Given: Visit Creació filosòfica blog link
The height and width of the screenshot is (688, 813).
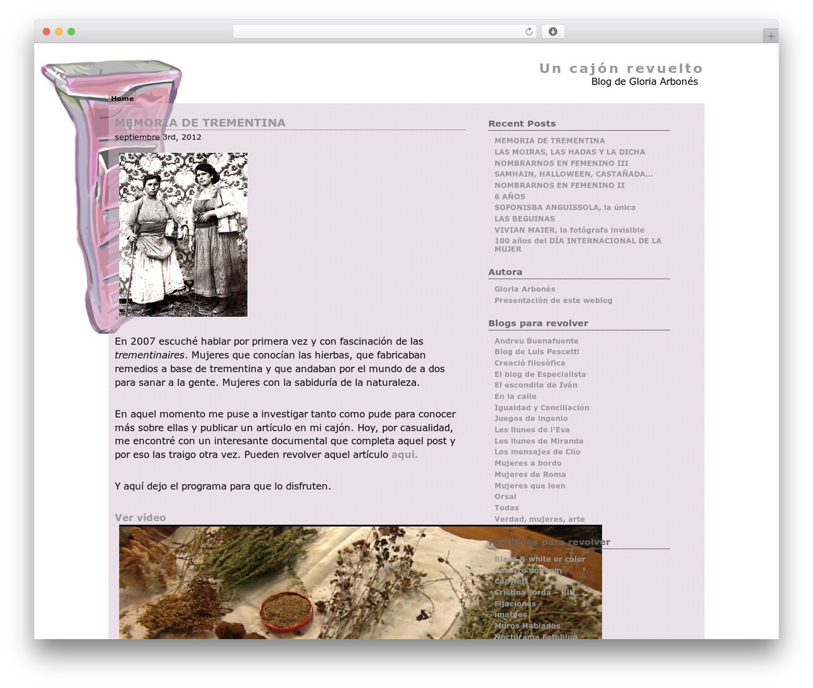Looking at the screenshot, I should [530, 363].
